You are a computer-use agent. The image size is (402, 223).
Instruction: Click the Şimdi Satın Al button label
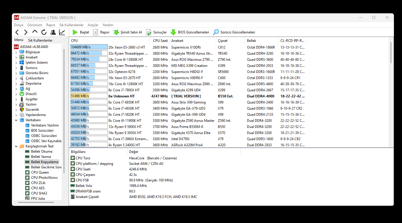(131, 32)
